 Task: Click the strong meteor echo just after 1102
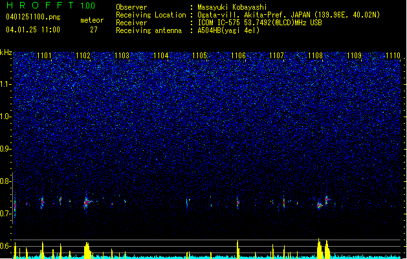pyautogui.click(x=87, y=201)
